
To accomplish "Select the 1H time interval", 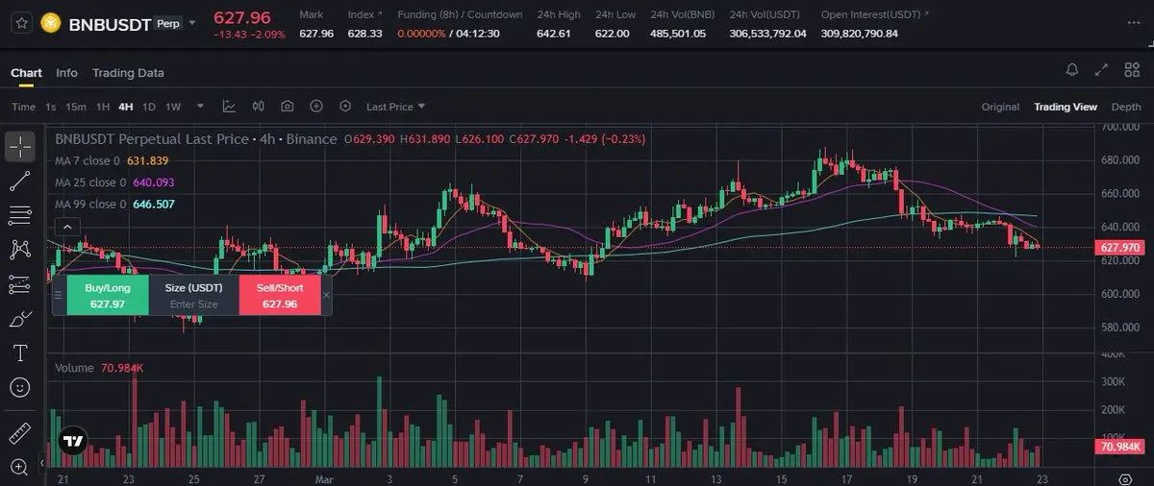I will pos(103,107).
